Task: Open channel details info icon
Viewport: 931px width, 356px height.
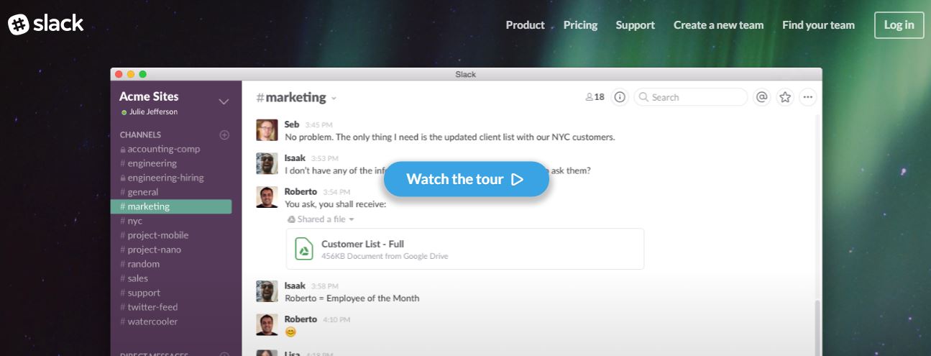Action: click(620, 97)
